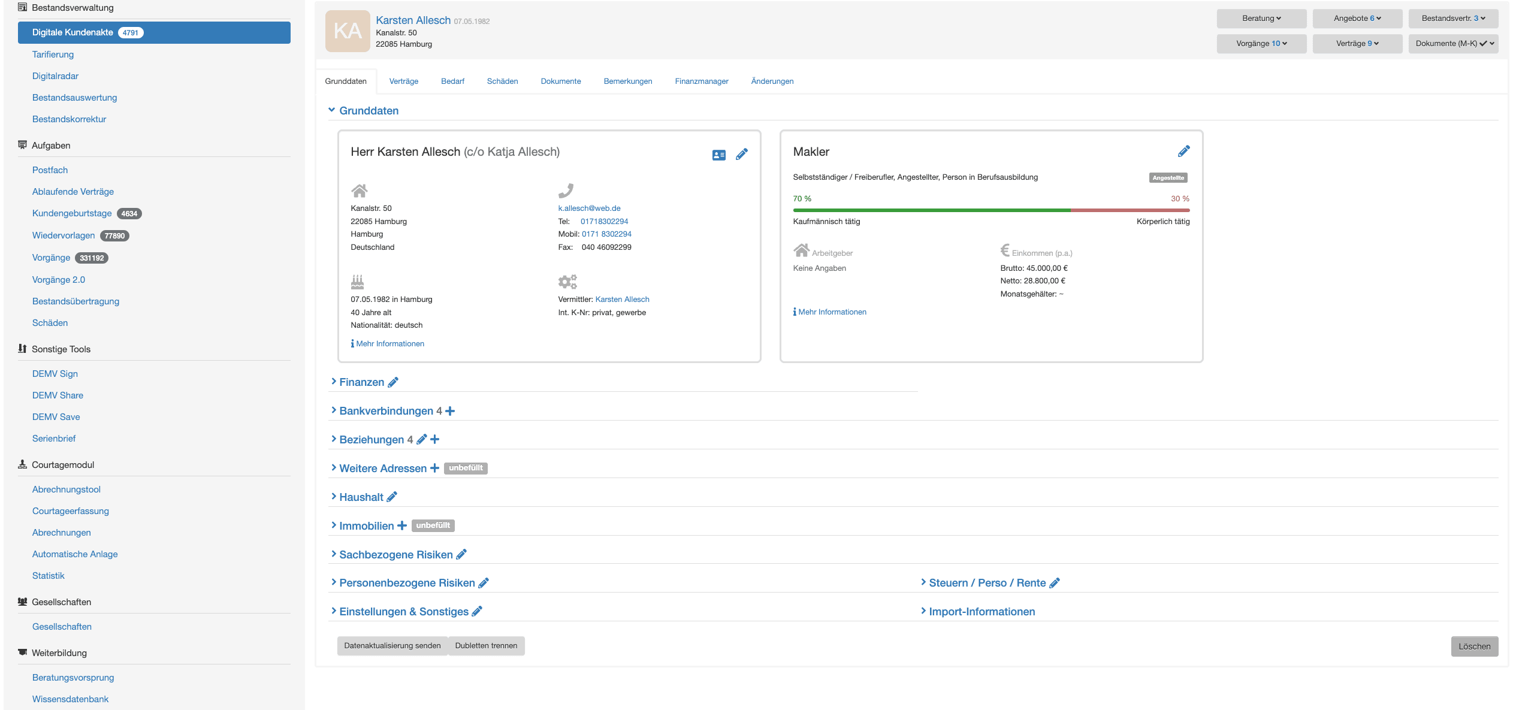The height and width of the screenshot is (710, 1516).
Task: Expand the Import-Informationen section
Action: pos(981,612)
